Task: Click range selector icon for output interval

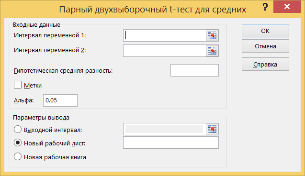Action: click(x=212, y=129)
